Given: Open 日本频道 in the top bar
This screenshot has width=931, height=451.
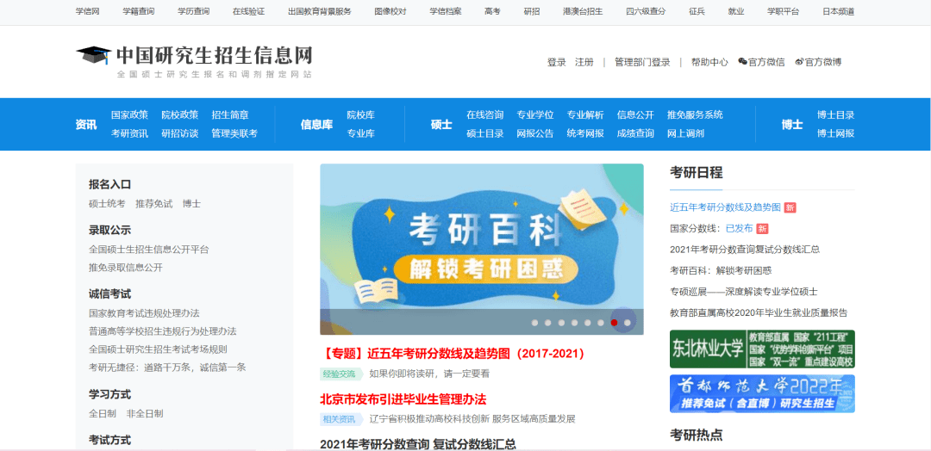Looking at the screenshot, I should pyautogui.click(x=839, y=11).
